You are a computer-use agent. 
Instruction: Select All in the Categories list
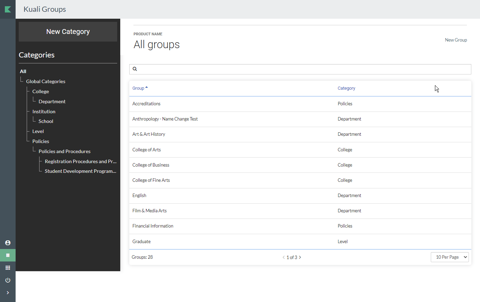pos(23,71)
